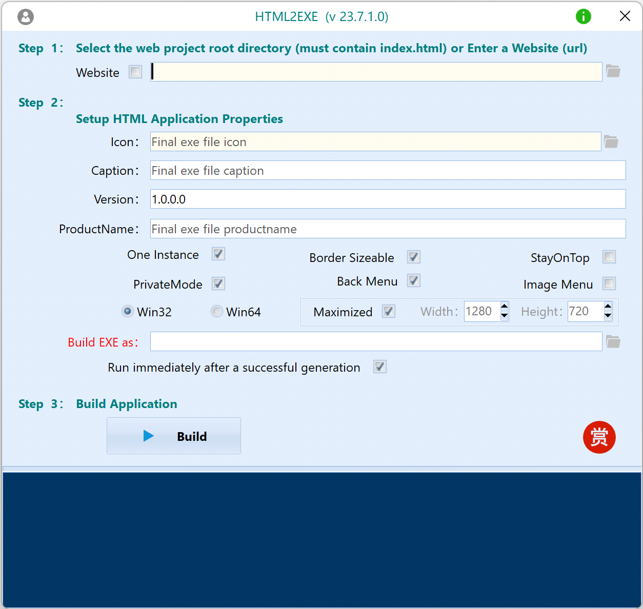643x609 pixels.
Task: Click the Height field showing 720
Action: 585,311
